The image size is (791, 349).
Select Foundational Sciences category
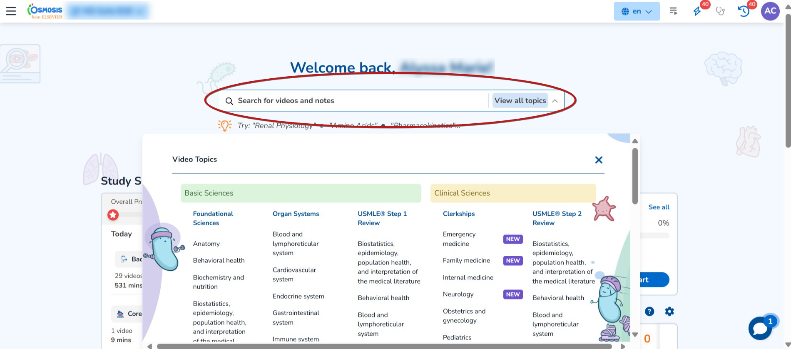click(x=213, y=218)
